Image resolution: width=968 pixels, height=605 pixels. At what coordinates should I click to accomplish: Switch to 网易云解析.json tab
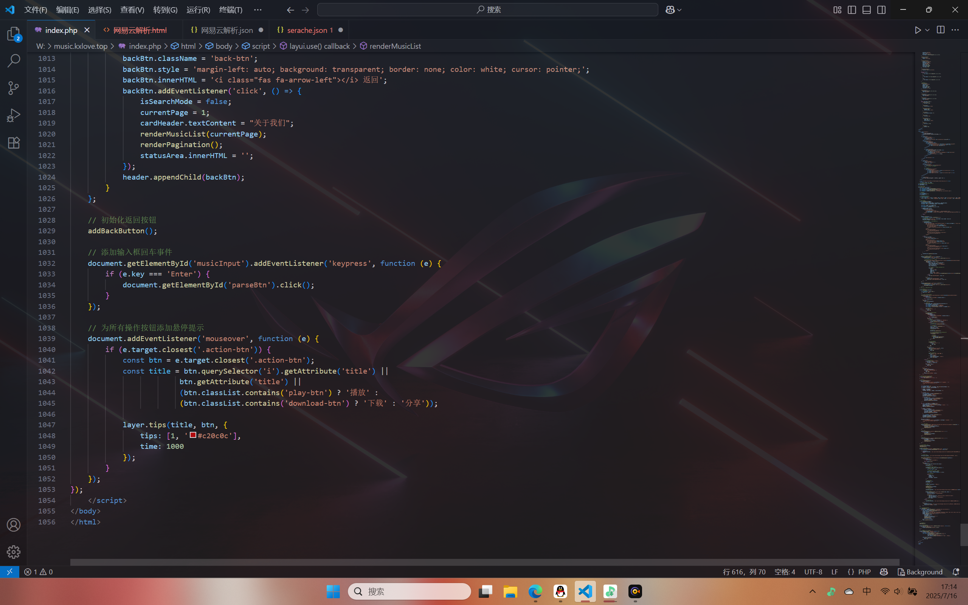point(227,30)
